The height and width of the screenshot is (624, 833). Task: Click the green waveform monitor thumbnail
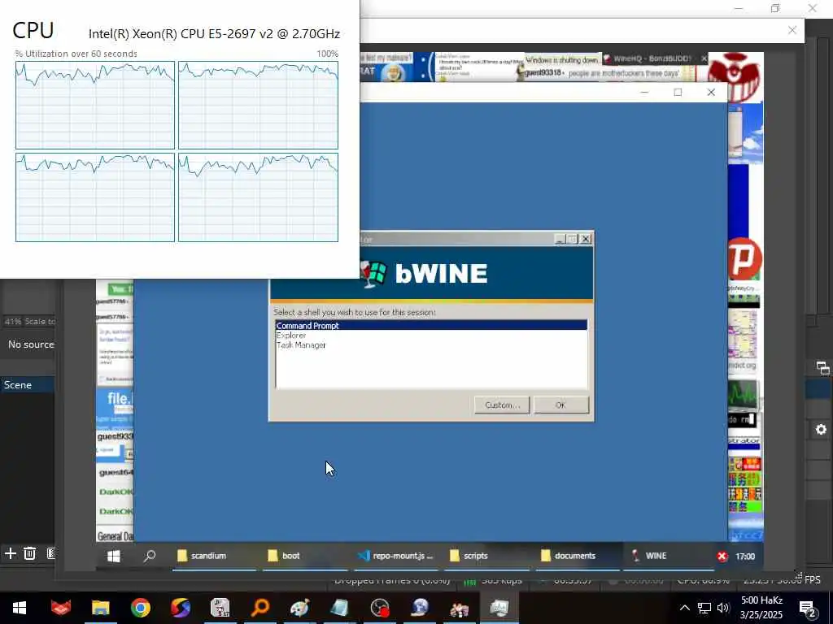744,395
